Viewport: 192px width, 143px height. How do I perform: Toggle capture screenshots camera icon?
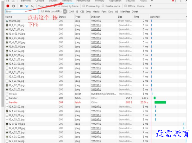21,6
